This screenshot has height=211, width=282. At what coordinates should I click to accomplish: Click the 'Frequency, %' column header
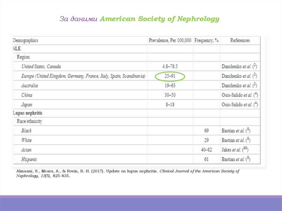(207, 40)
